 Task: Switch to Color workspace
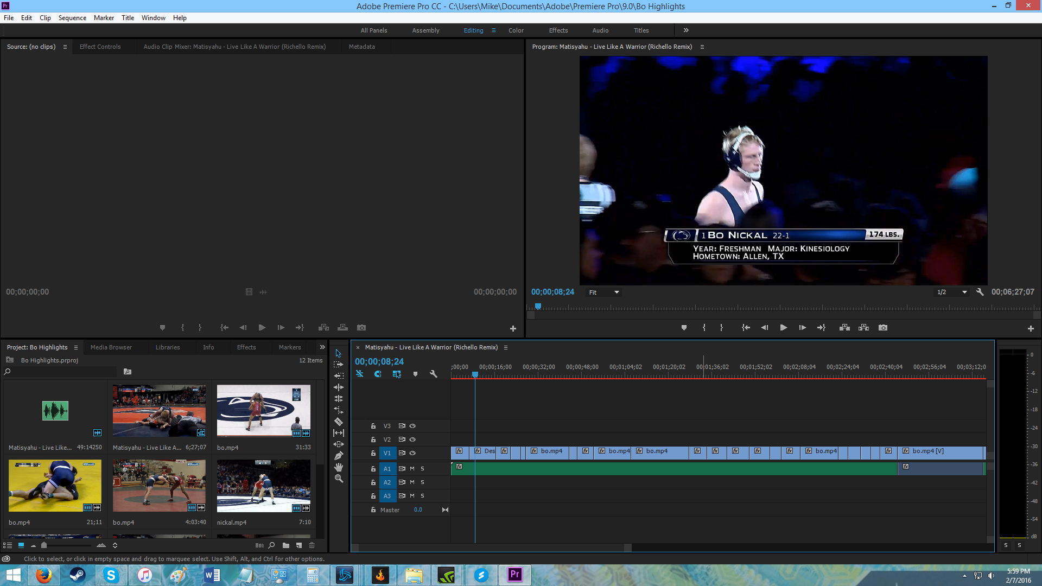516,30
